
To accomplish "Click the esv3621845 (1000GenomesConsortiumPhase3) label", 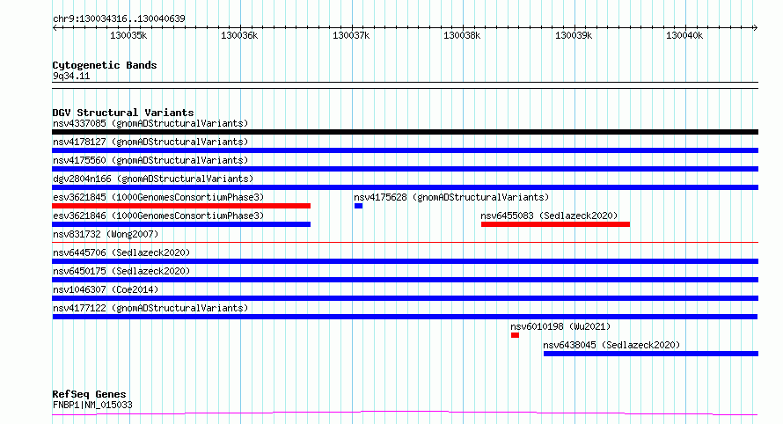I will point(158,197).
